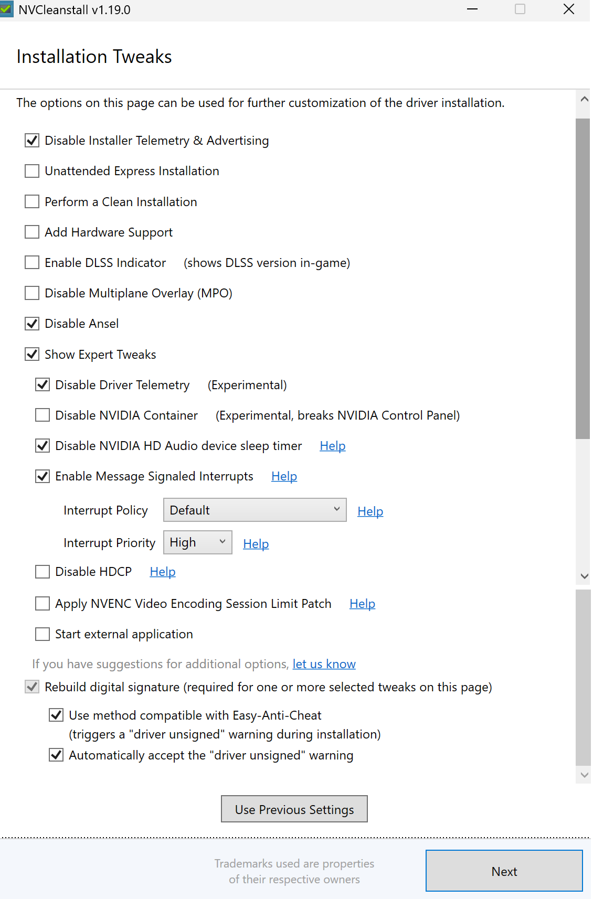Toggle Disable Driver Telemetry checkbox

click(43, 384)
